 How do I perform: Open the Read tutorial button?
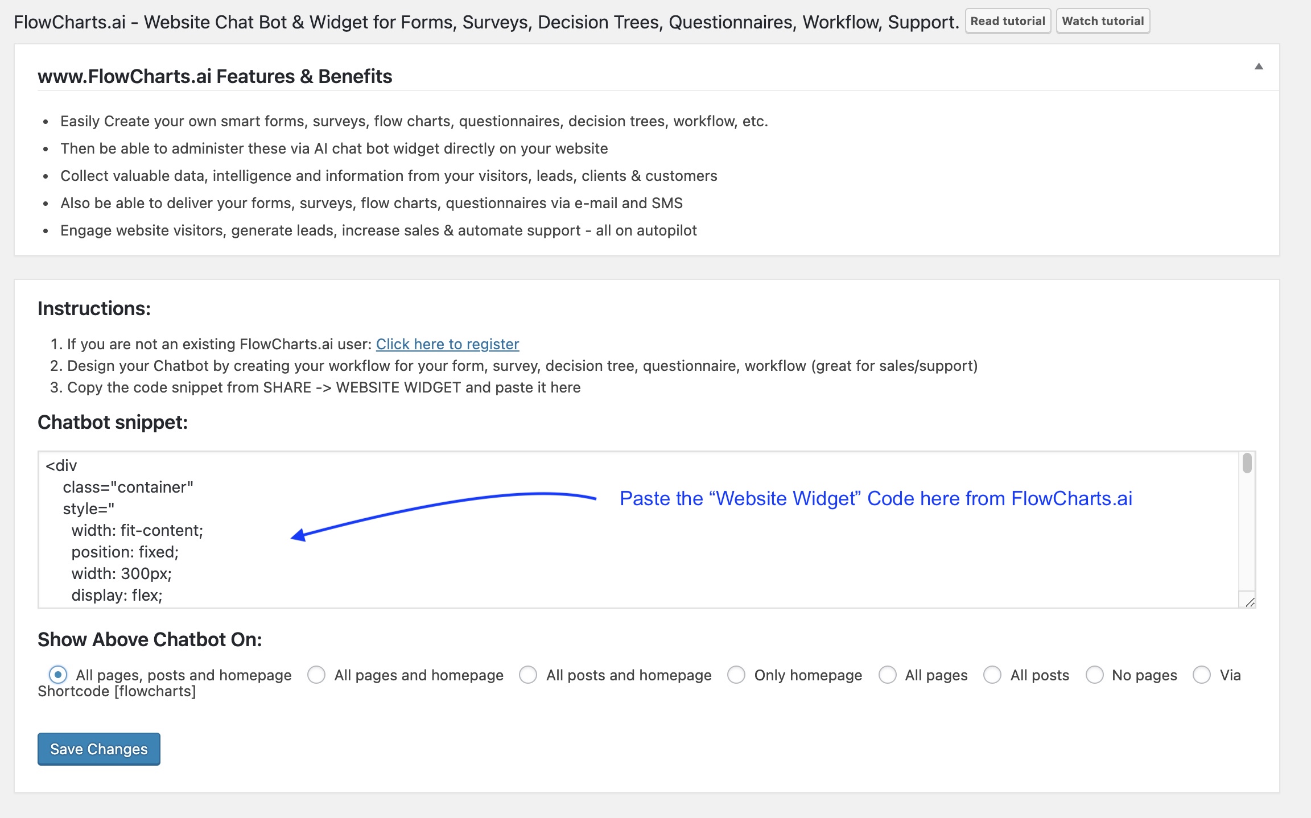(1008, 21)
